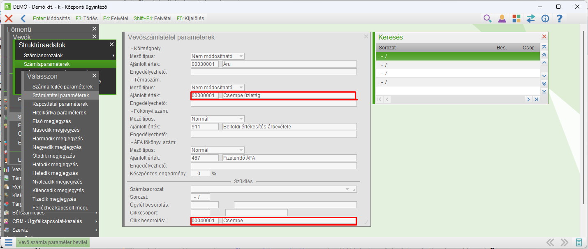This screenshot has height=249, width=588.
Task: Choose Hitelkártya paraméterek
Action: 60,112
